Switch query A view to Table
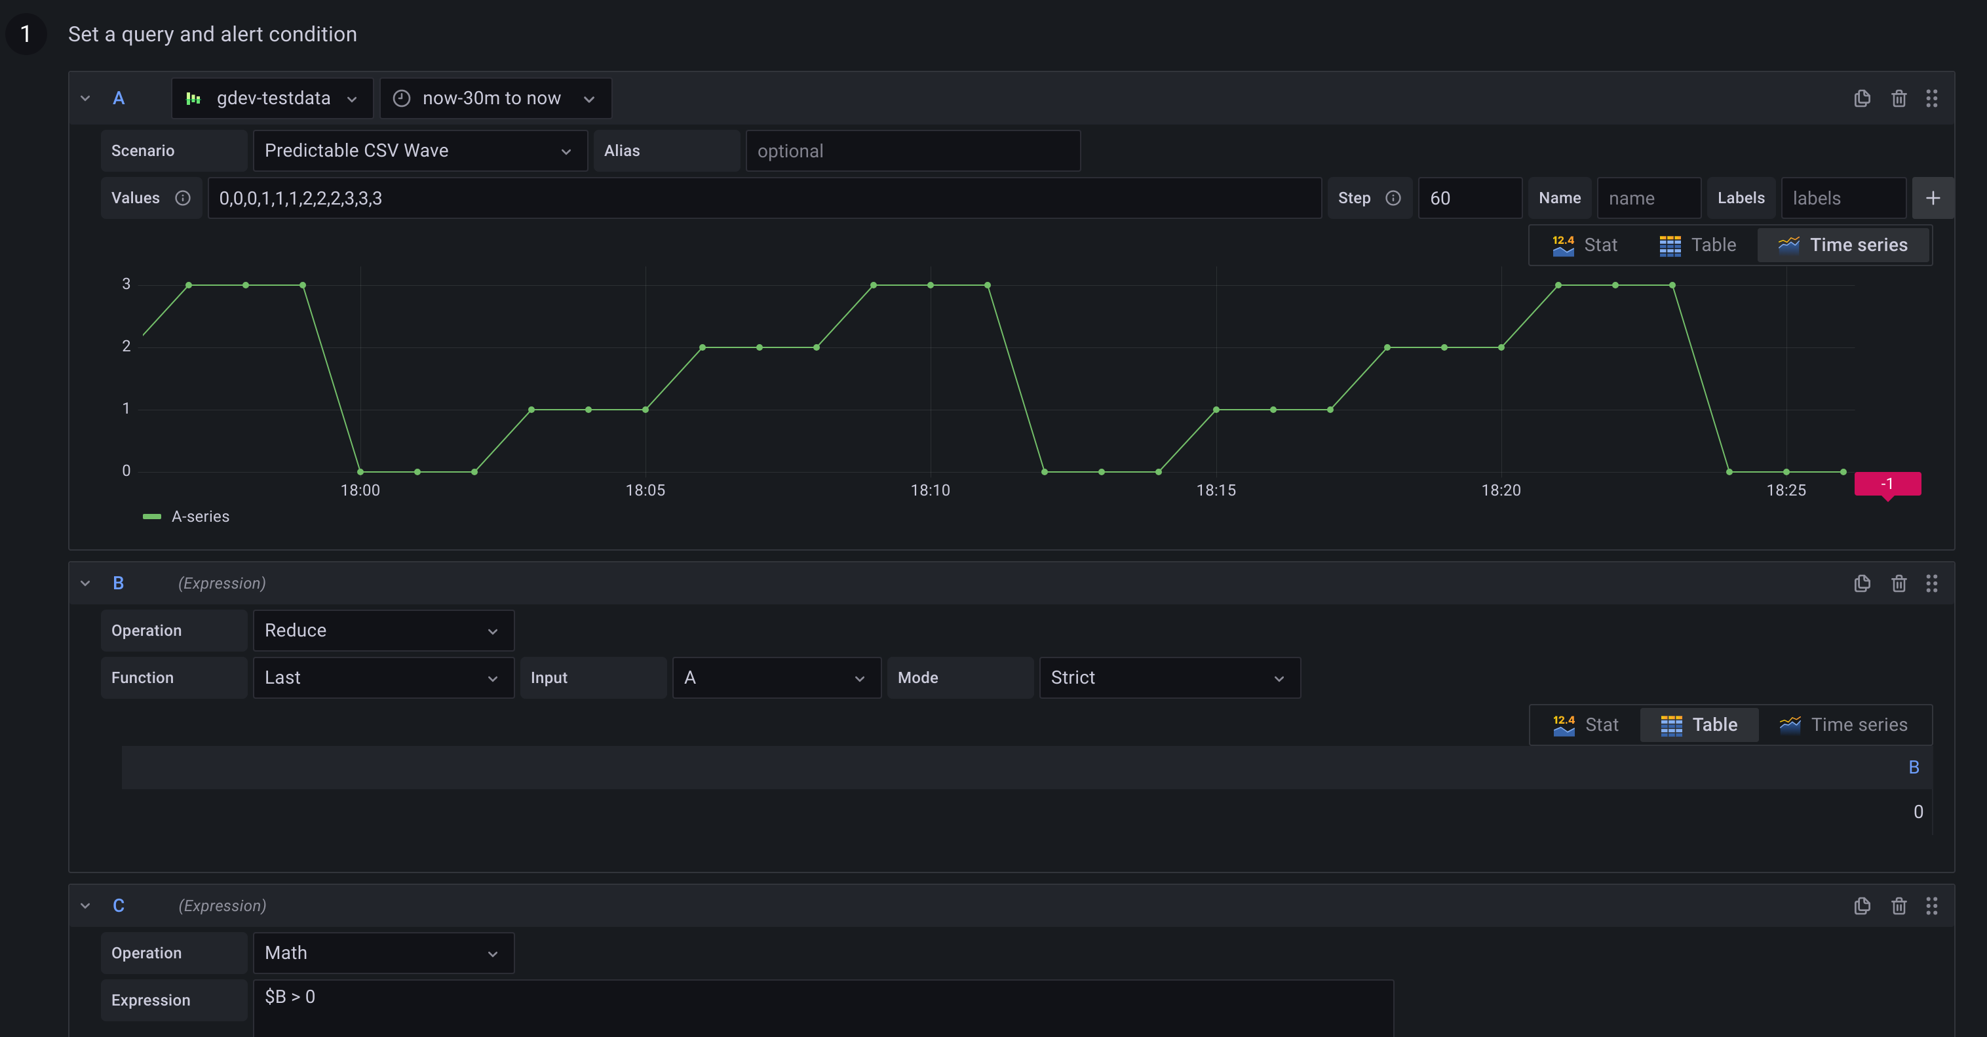Viewport: 1987px width, 1037px height. click(x=1698, y=245)
